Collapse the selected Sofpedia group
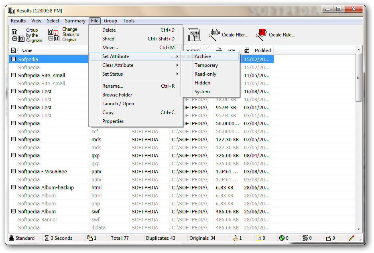 14,59
